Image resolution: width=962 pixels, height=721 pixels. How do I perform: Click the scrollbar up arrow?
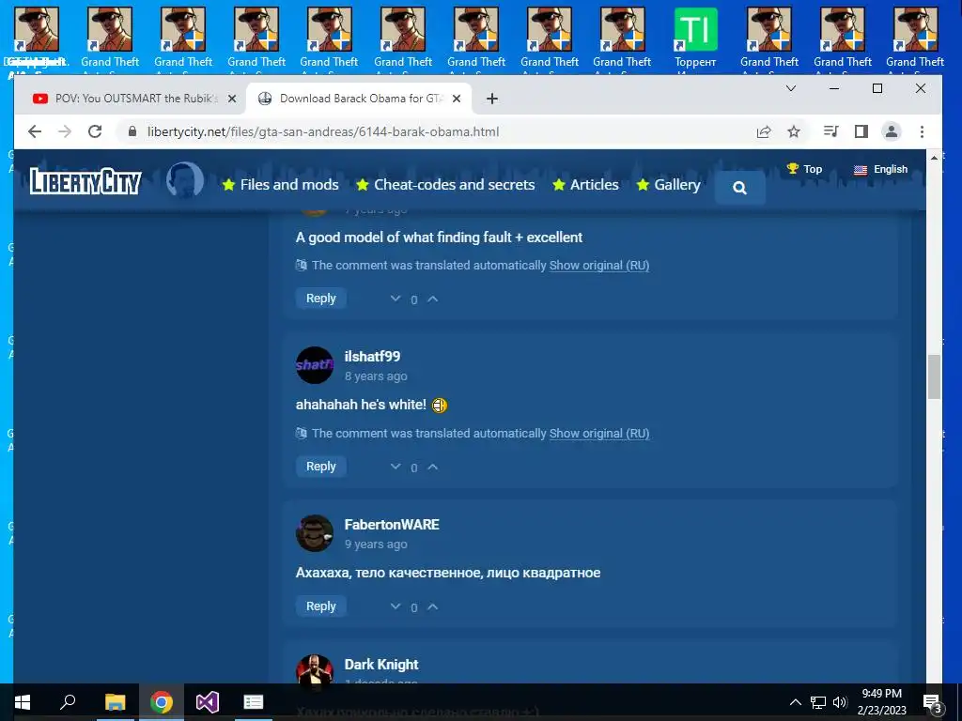(934, 158)
